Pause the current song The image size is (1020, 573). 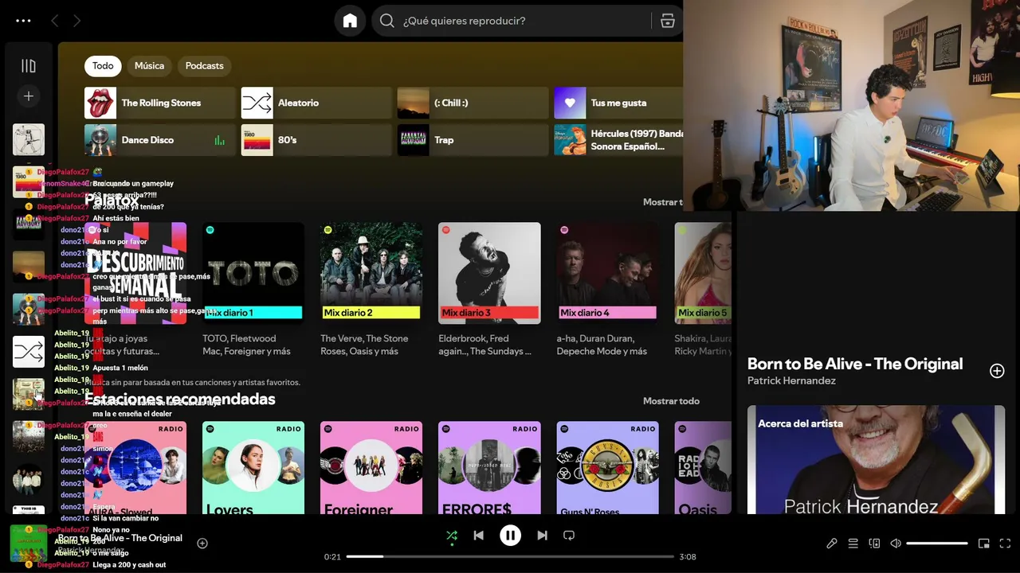[510, 536]
